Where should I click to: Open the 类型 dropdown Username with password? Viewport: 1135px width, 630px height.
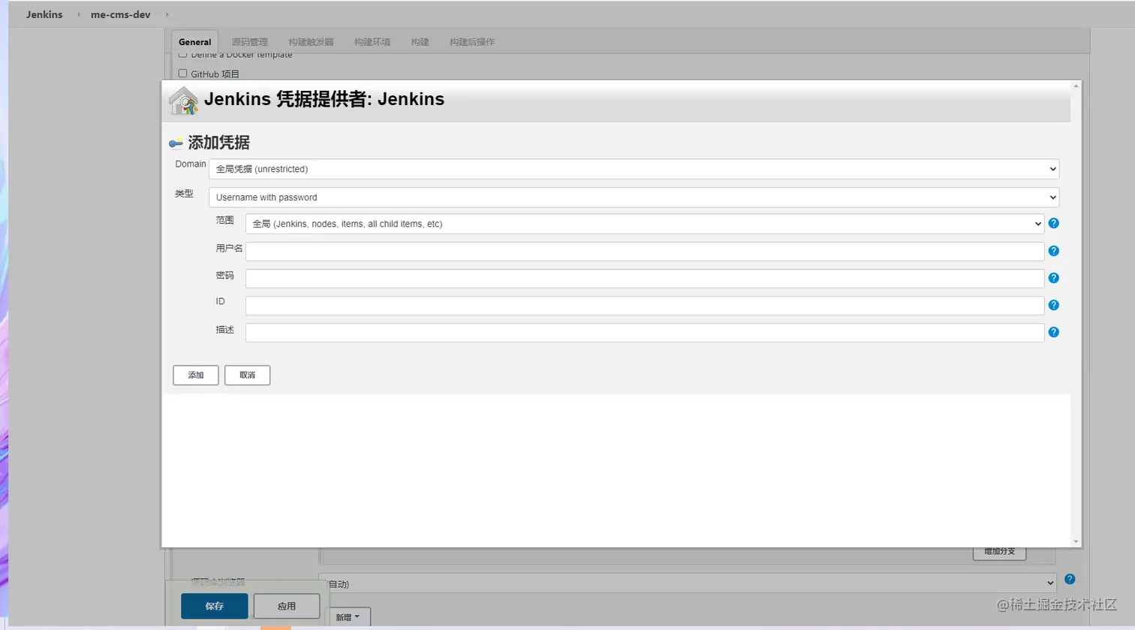(634, 197)
